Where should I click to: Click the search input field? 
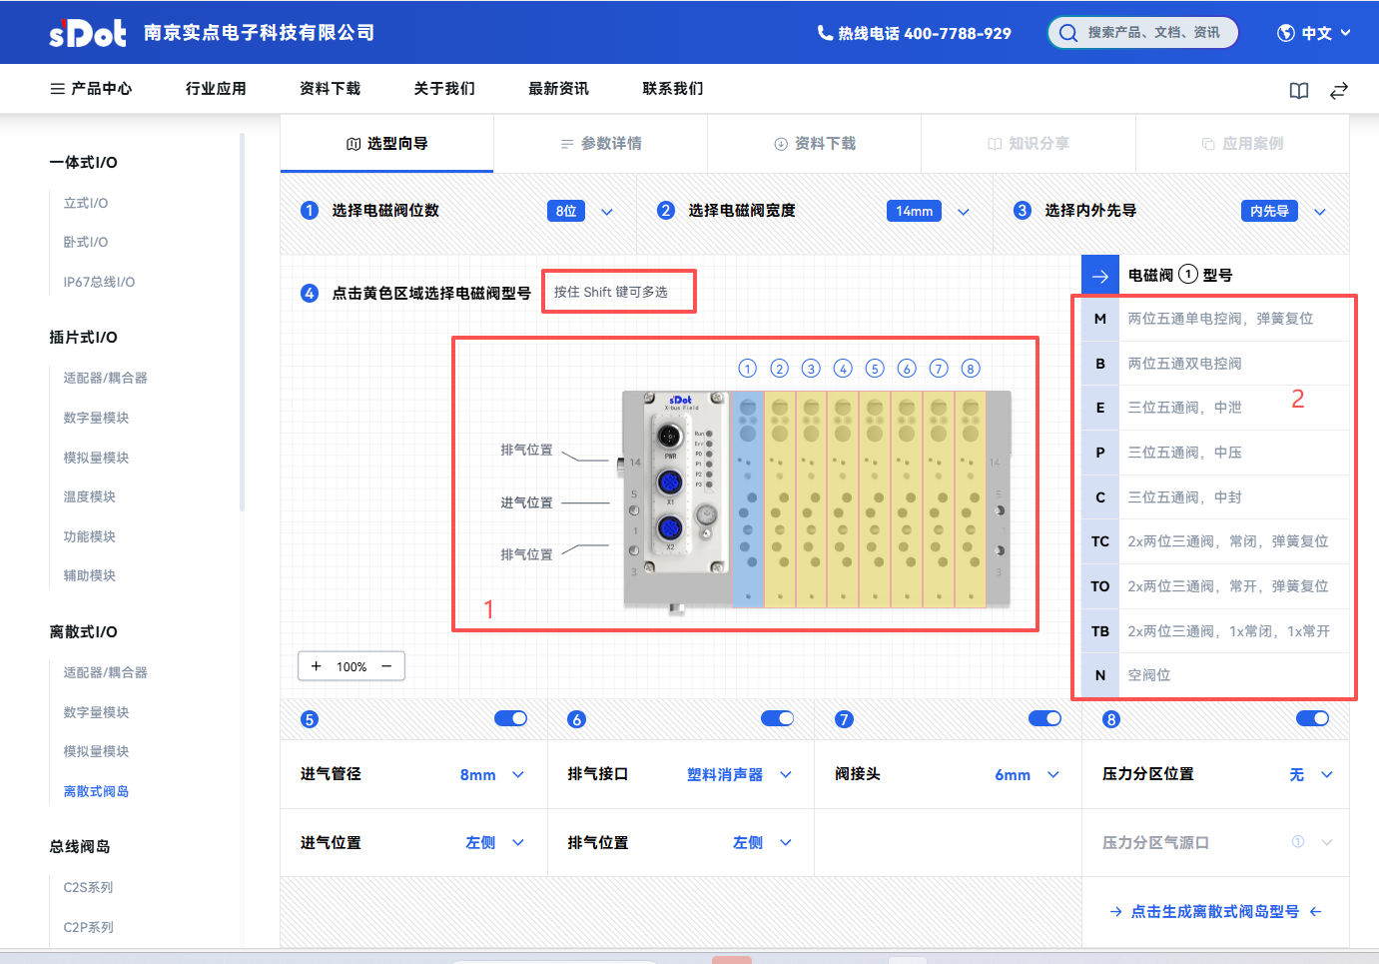[x=1152, y=33]
